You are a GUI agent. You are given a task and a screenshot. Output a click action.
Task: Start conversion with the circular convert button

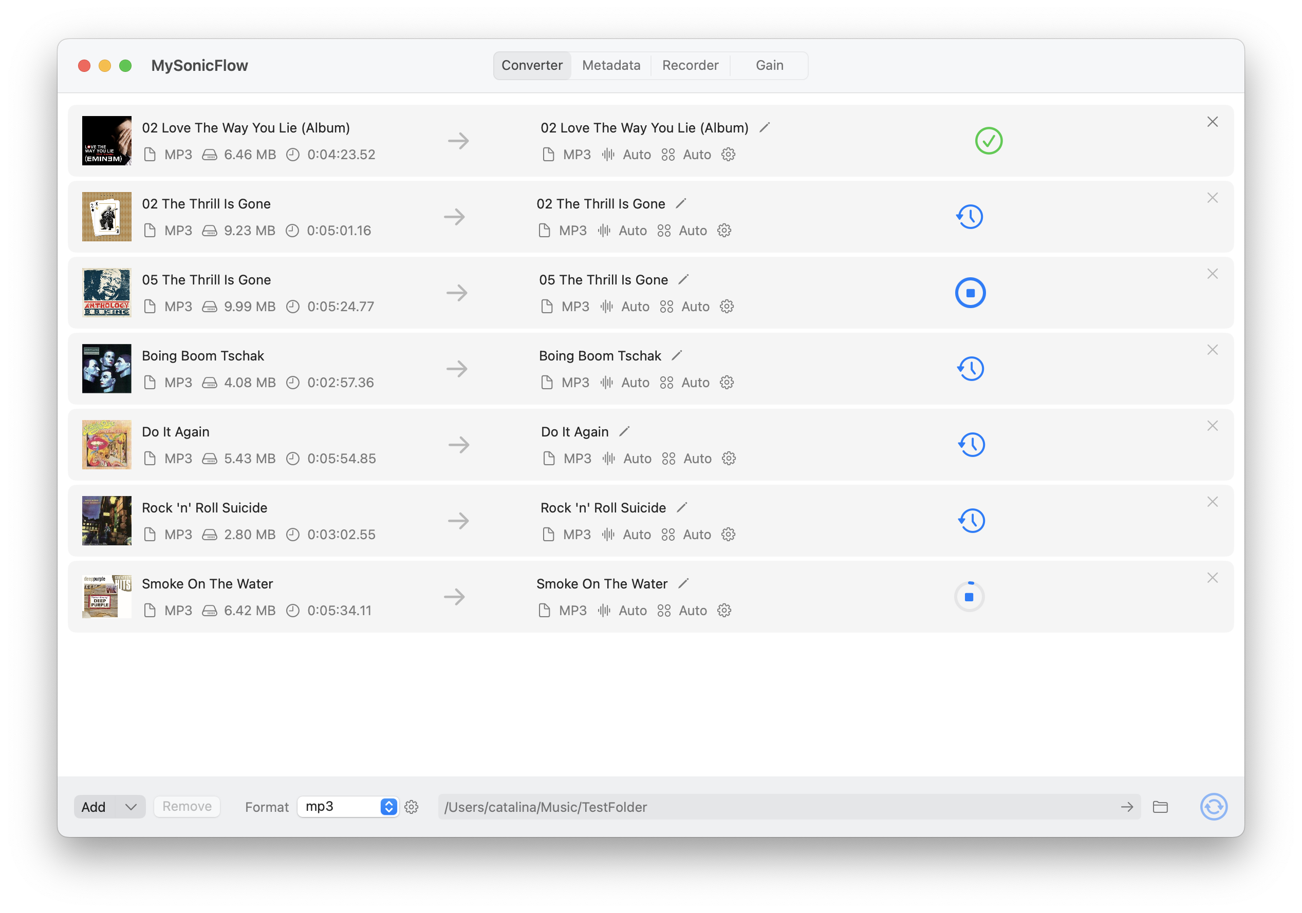click(x=1214, y=807)
